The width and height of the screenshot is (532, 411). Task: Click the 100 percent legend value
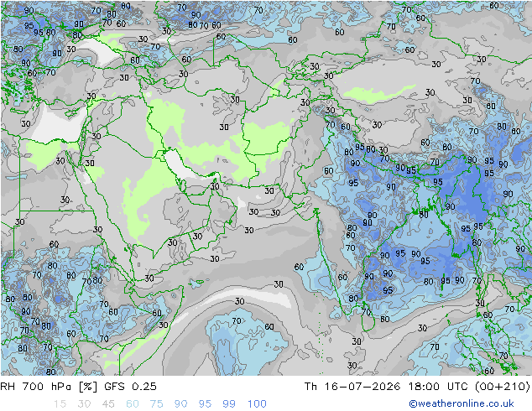[257, 404]
